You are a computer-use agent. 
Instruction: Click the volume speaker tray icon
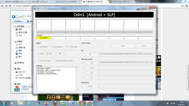174,103
